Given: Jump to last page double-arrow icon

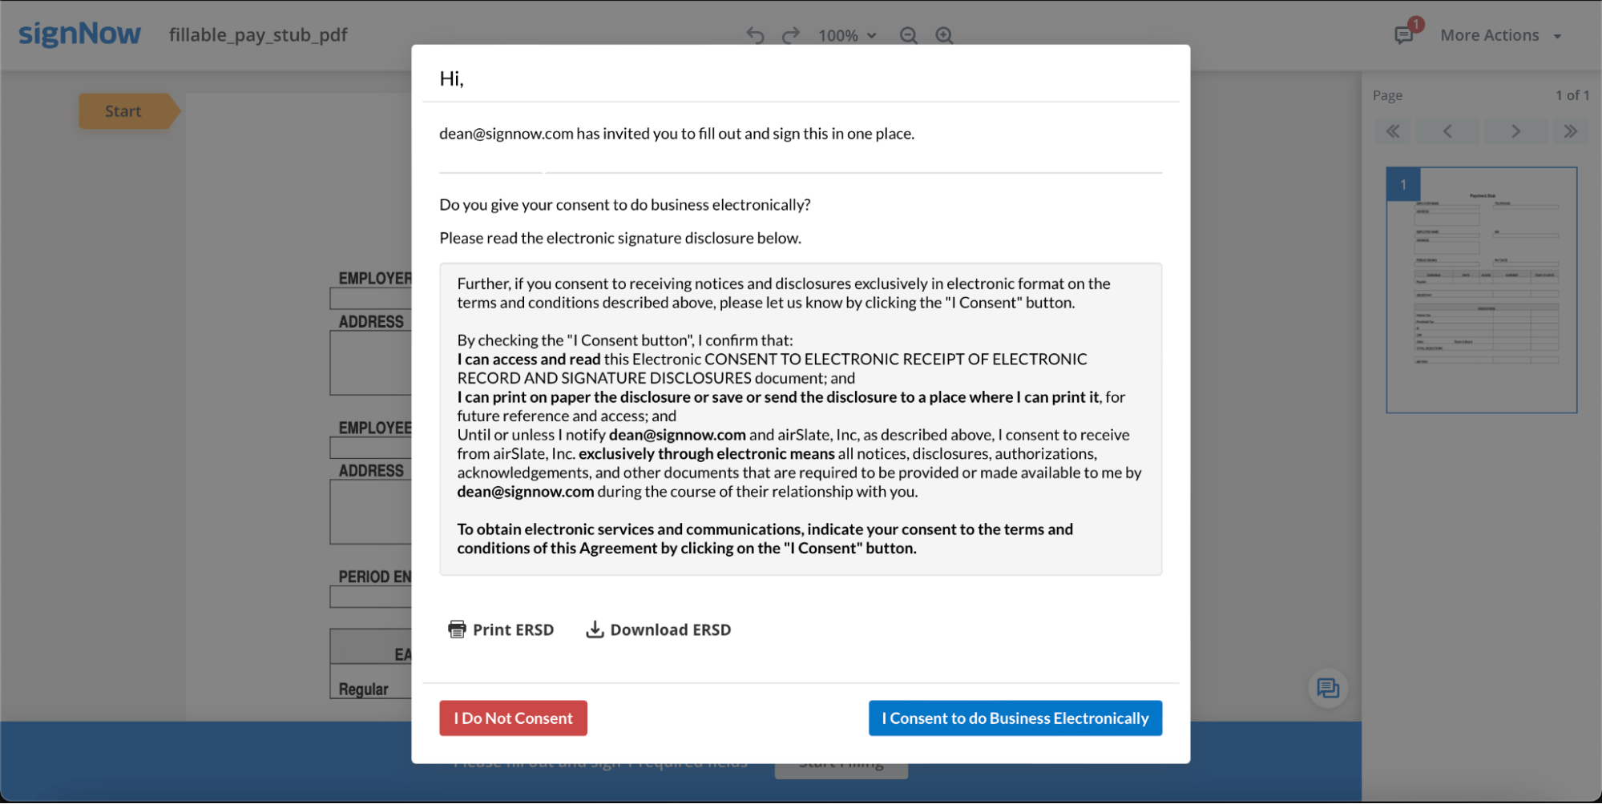Looking at the screenshot, I should point(1570,131).
